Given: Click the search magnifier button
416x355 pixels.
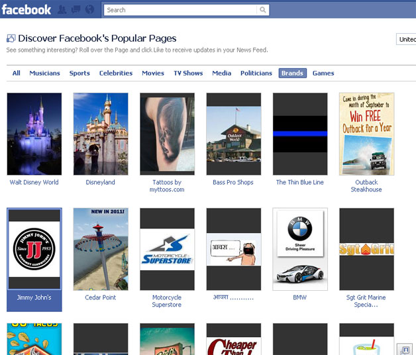Looking at the screenshot, I should pos(263,10).
